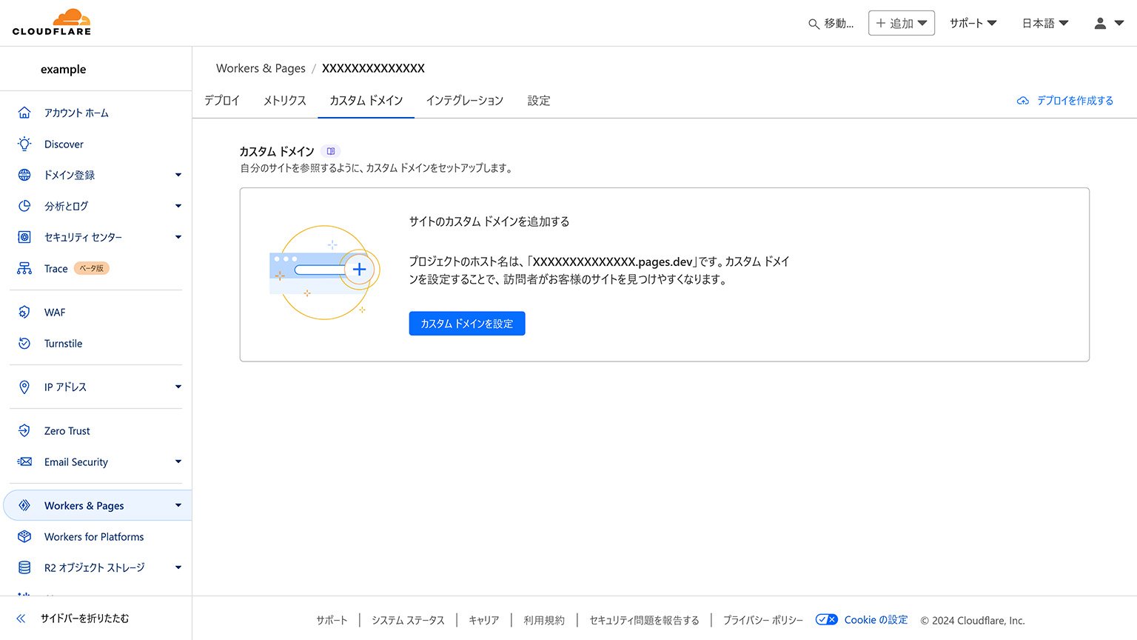Screen dimensions: 1137x640
Task: Click the collapse sidebar double-chevron icon
Action: pos(21,618)
